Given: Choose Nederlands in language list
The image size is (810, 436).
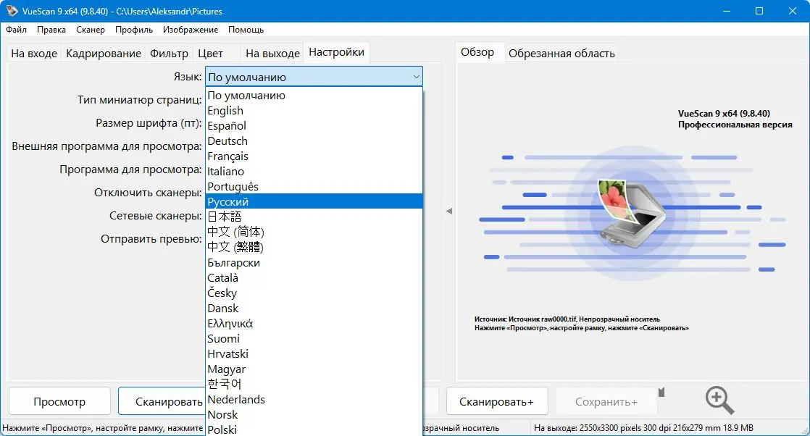Looking at the screenshot, I should coord(314,399).
